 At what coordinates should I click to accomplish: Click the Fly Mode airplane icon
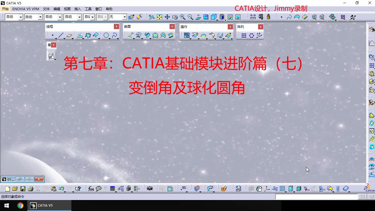[x=152, y=17]
